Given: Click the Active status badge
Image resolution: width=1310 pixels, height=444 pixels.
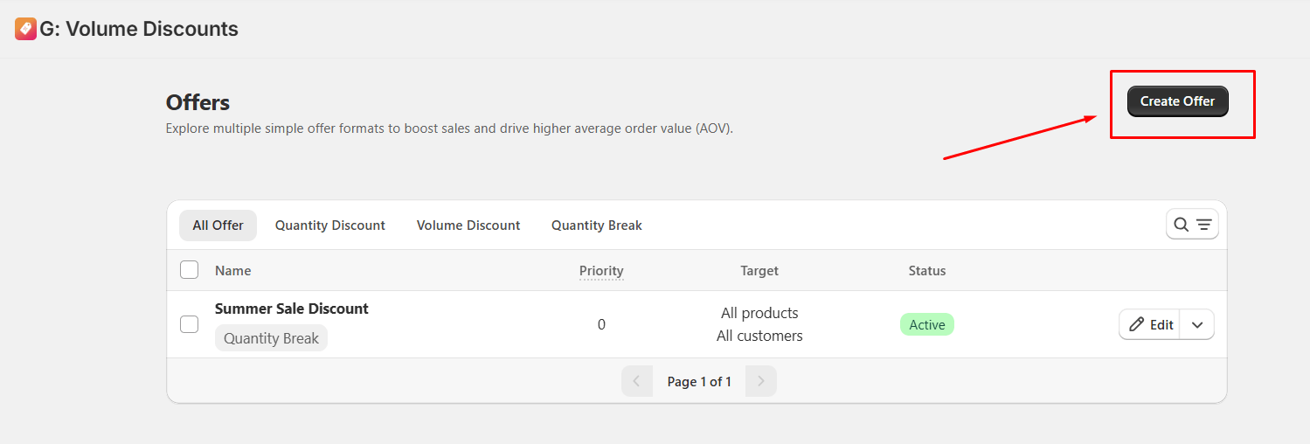Looking at the screenshot, I should click(x=927, y=324).
